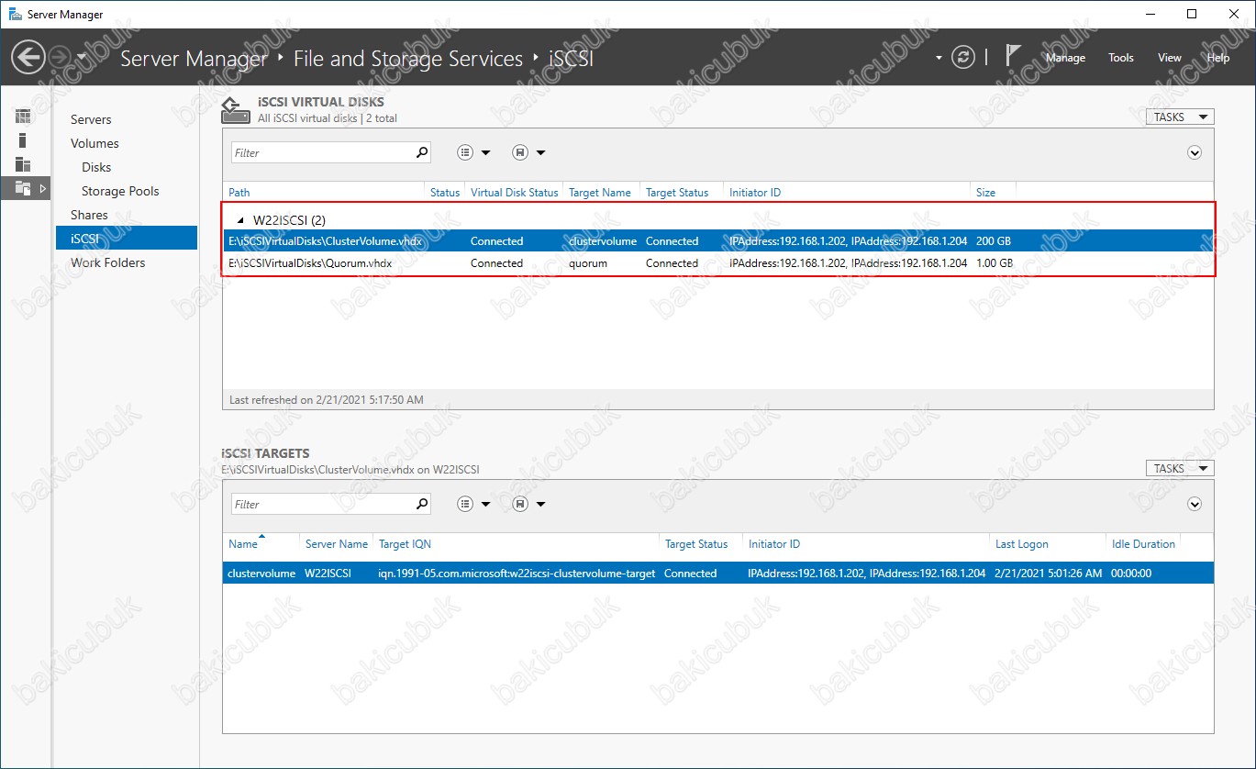
Task: Open the View menu
Action: click(x=1170, y=58)
